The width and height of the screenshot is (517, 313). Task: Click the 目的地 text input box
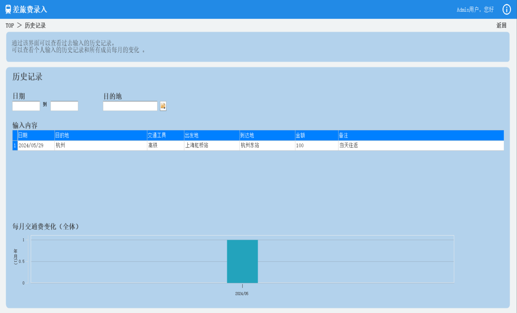tap(130, 106)
